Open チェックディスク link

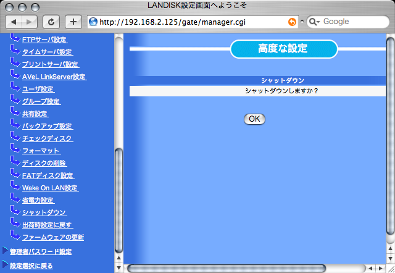click(48, 138)
